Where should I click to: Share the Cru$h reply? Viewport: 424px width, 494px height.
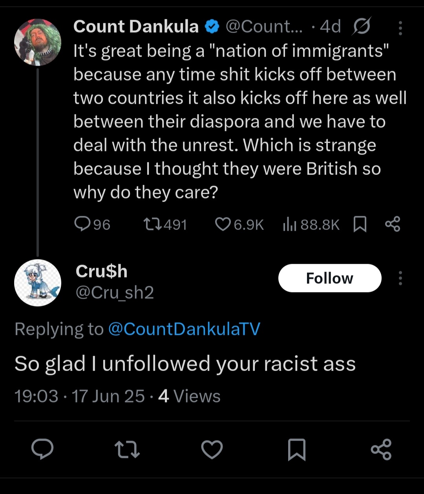(381, 449)
